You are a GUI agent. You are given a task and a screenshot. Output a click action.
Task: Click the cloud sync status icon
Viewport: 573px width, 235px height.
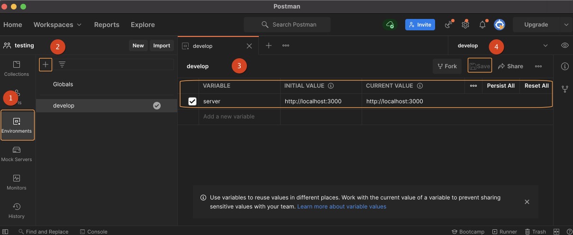pyautogui.click(x=390, y=25)
